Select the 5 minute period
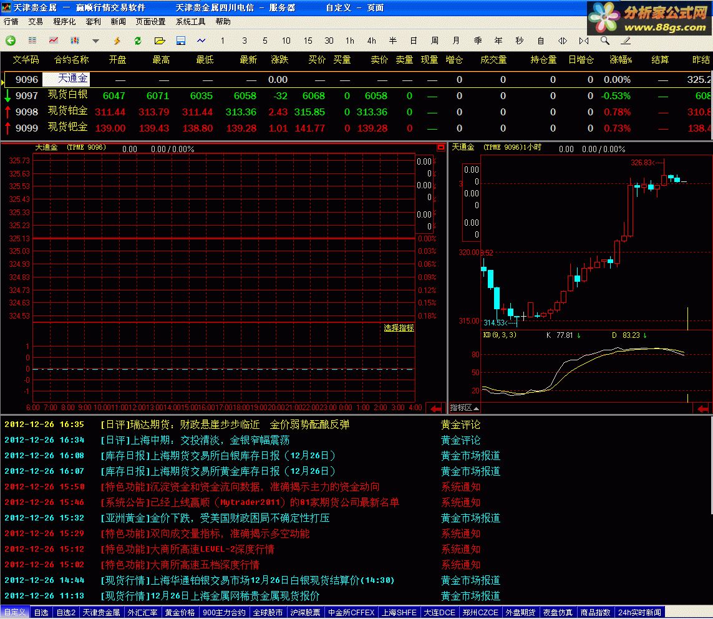 click(265, 41)
